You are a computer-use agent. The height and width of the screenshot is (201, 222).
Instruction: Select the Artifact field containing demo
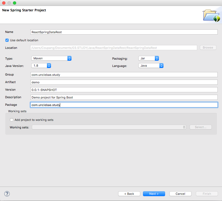[124, 82]
